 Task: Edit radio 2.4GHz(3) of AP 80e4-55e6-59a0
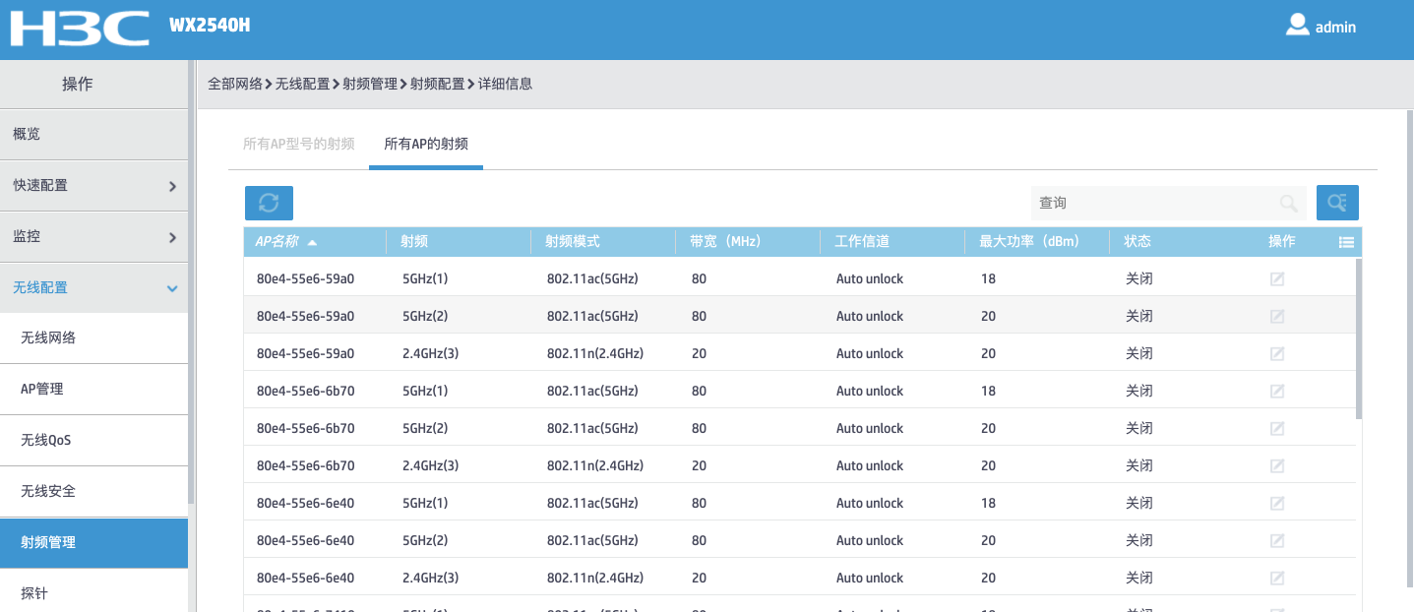1277,354
